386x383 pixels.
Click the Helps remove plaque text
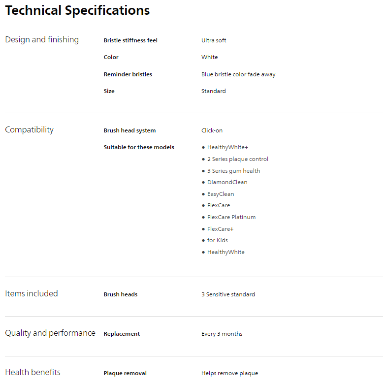click(229, 373)
